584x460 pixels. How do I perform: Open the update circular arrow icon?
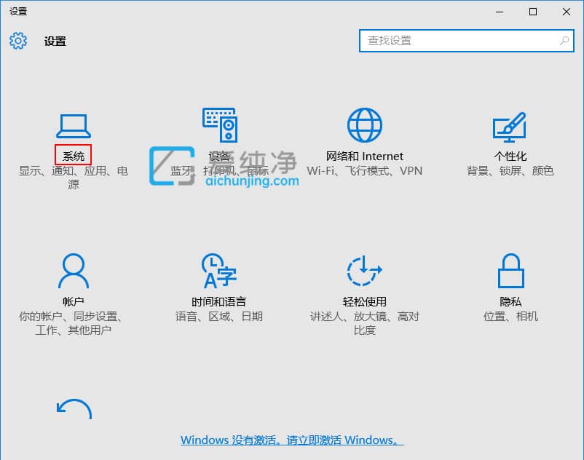tap(74, 409)
